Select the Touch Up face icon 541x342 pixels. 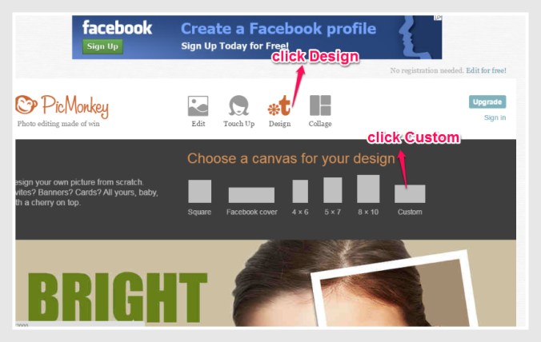point(238,105)
